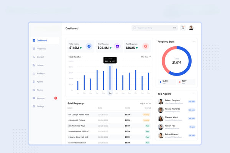Click the Pending badge for Firs Cottage Adams Road

(x=146, y=115)
